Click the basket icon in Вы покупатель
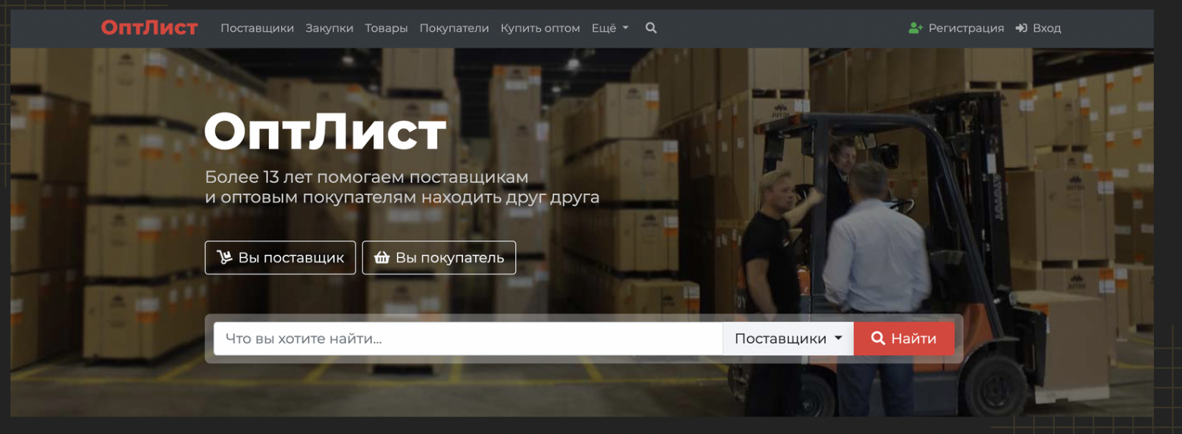Viewport: 1182px width, 434px height. pos(382,258)
